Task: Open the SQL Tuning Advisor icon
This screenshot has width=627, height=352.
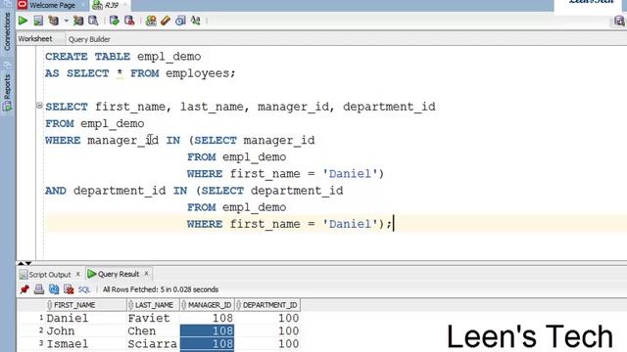Action: pyautogui.click(x=93, y=21)
